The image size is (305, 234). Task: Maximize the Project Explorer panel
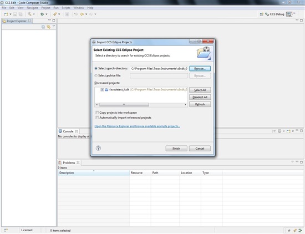[54, 20]
